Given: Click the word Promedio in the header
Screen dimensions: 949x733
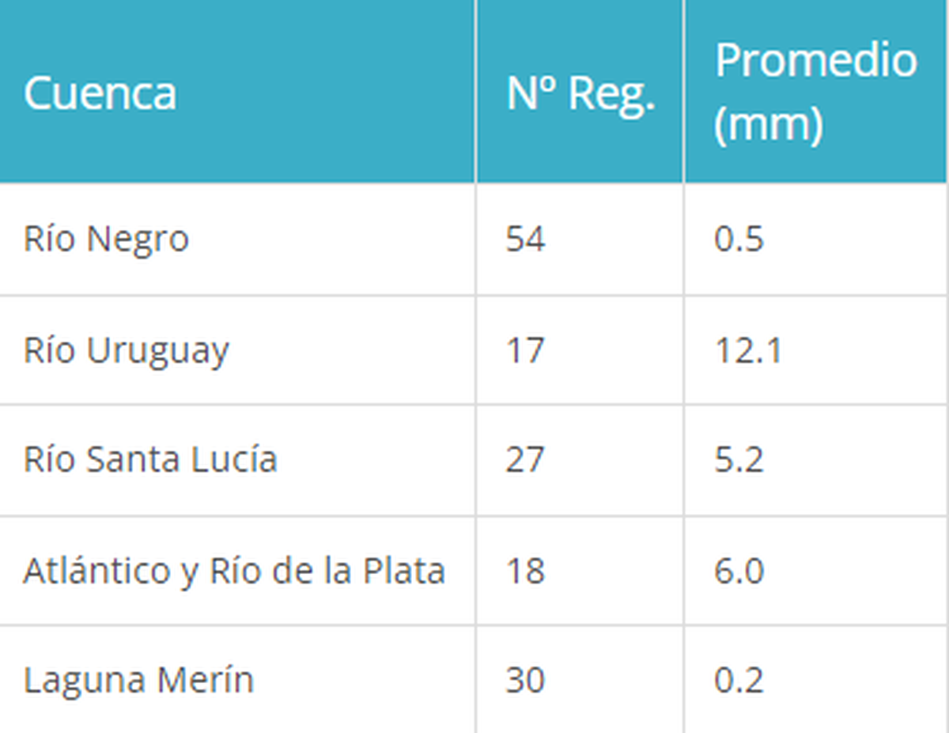Looking at the screenshot, I should click(815, 60).
